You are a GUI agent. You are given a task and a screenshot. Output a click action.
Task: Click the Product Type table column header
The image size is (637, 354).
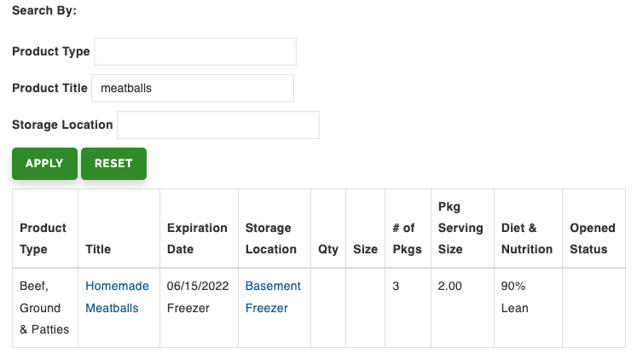[x=43, y=239]
